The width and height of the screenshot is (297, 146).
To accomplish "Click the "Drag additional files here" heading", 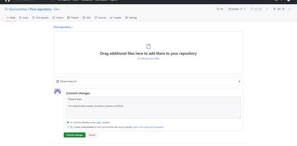I will click(148, 53).
